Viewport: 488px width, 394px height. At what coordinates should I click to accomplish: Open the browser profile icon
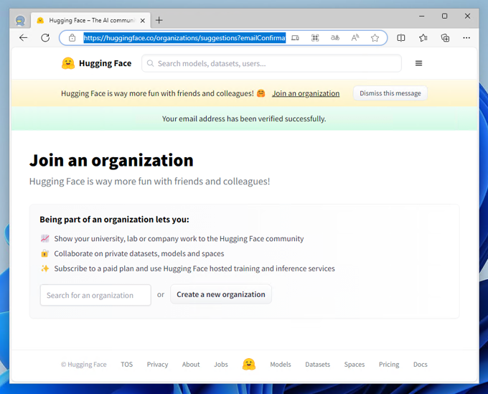20,21
